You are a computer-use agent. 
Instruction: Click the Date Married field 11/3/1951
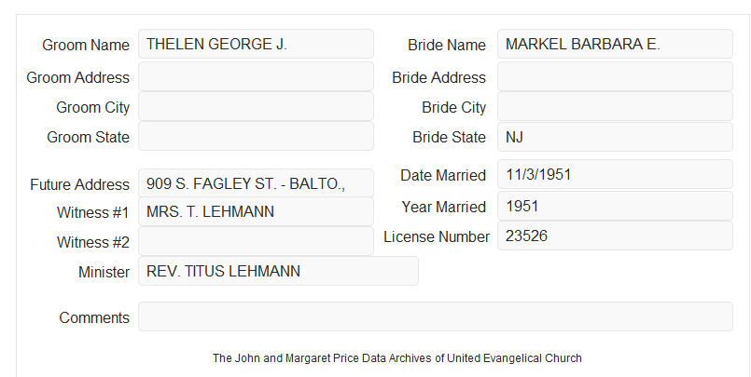click(615, 174)
